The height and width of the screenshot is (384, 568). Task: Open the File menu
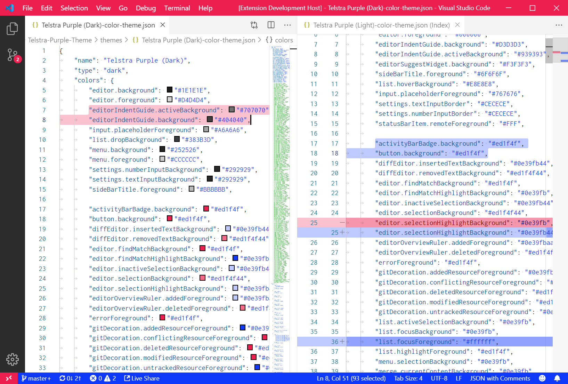(x=27, y=8)
